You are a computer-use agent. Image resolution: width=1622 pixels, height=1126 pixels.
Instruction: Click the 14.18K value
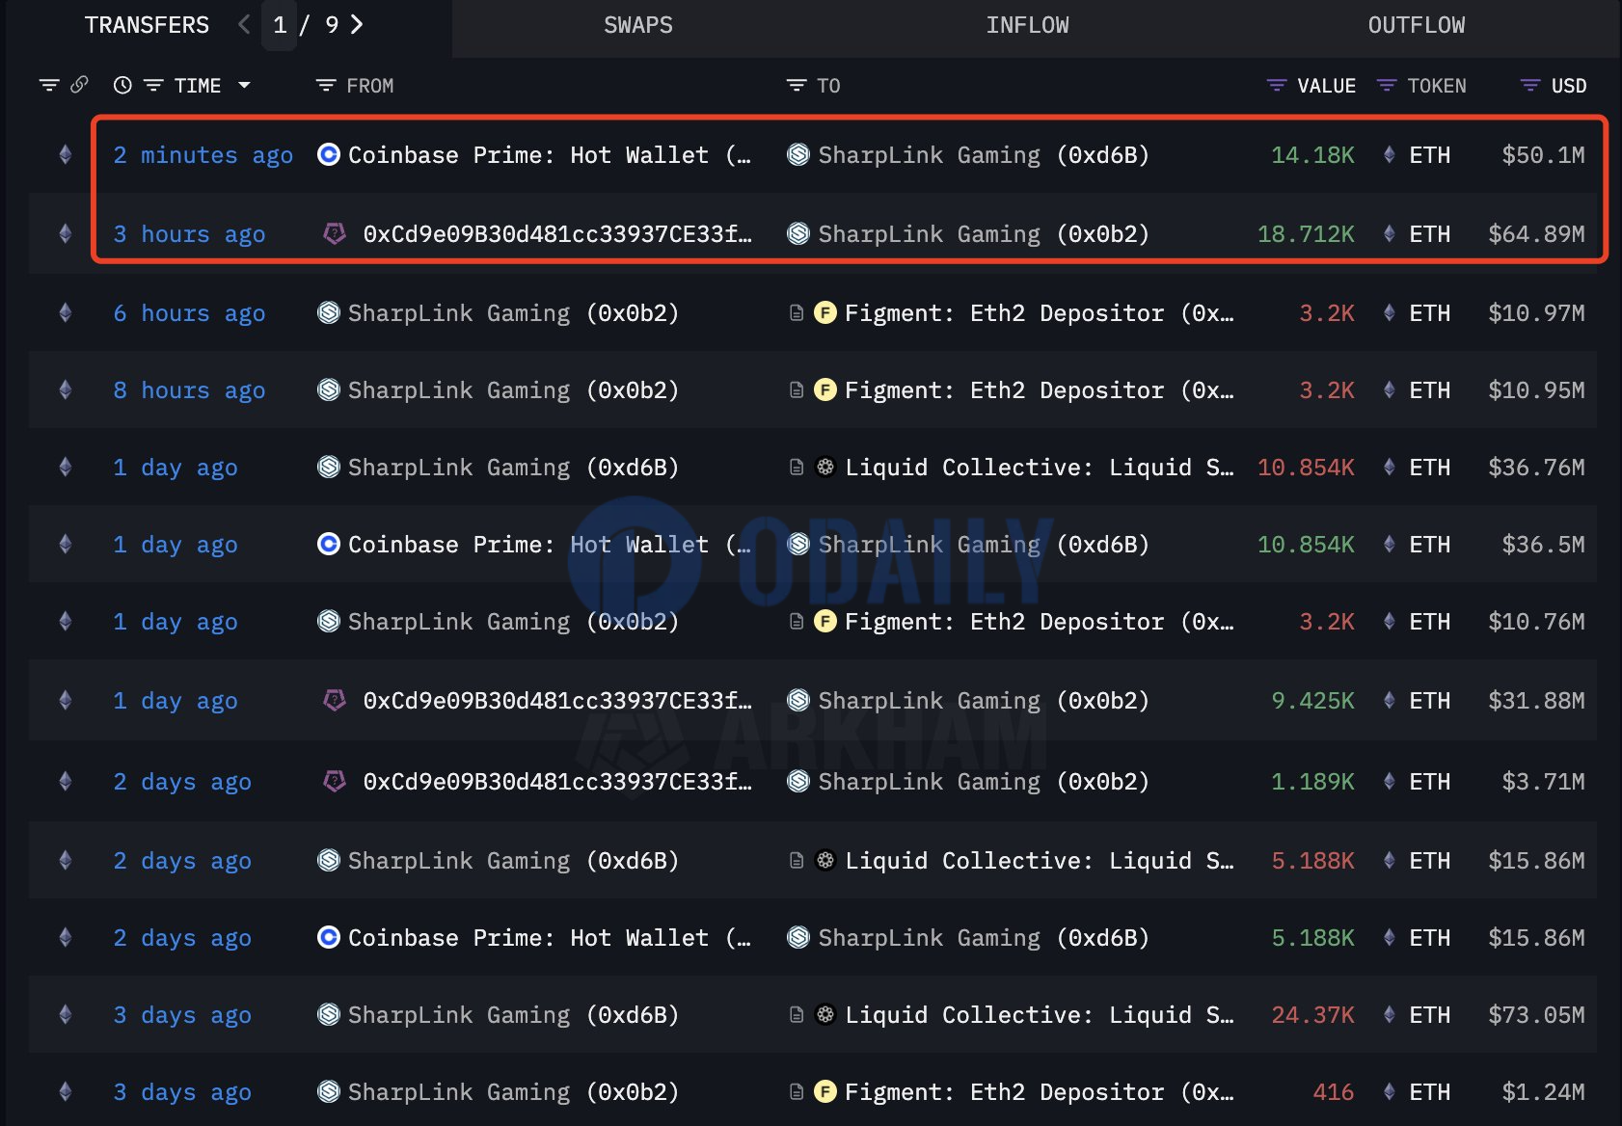pos(1312,155)
